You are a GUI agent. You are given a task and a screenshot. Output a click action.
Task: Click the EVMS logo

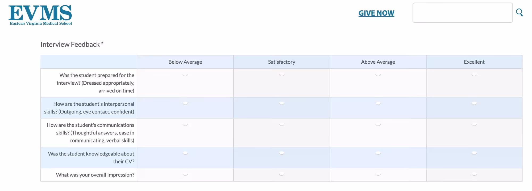(40, 15)
